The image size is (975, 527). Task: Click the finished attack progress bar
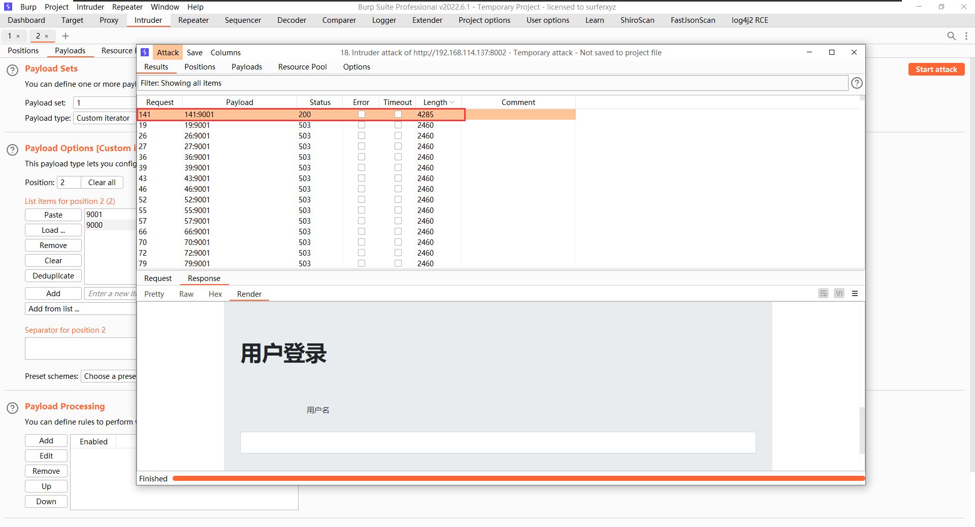[518, 478]
